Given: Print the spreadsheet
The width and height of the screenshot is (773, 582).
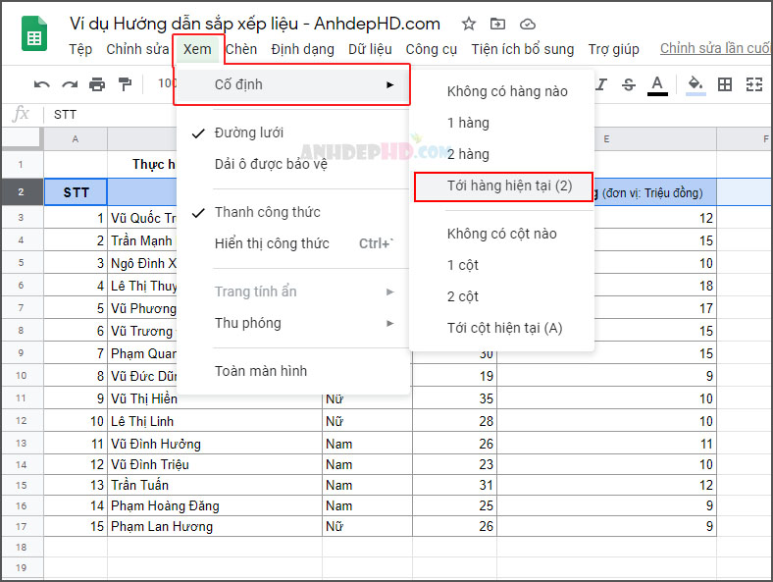Looking at the screenshot, I should pyautogui.click(x=97, y=84).
